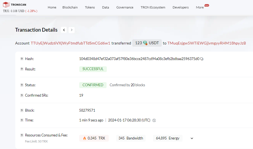Viewport: 253px width, 149px height.
Task: Open the TRON Ecosystem menu
Action: pyautogui.click(x=153, y=7)
